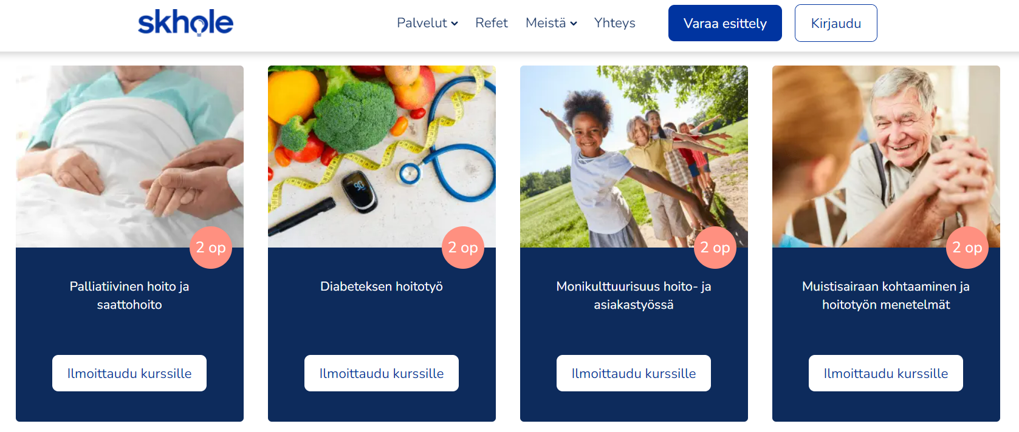This screenshot has height=432, width=1019.
Task: Click the 2 op badge on Diabeteksen hoitotyö
Action: pos(463,248)
